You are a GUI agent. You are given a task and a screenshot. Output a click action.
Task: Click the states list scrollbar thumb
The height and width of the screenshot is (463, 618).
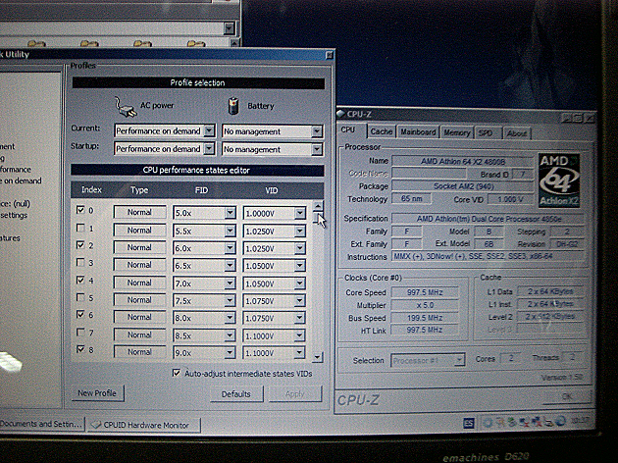318,219
